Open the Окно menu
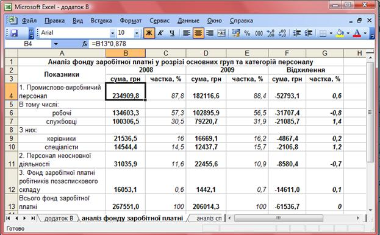 point(215,21)
